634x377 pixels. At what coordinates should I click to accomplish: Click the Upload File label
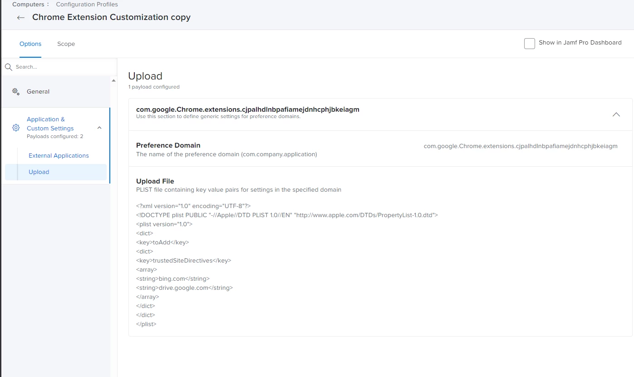tap(155, 181)
